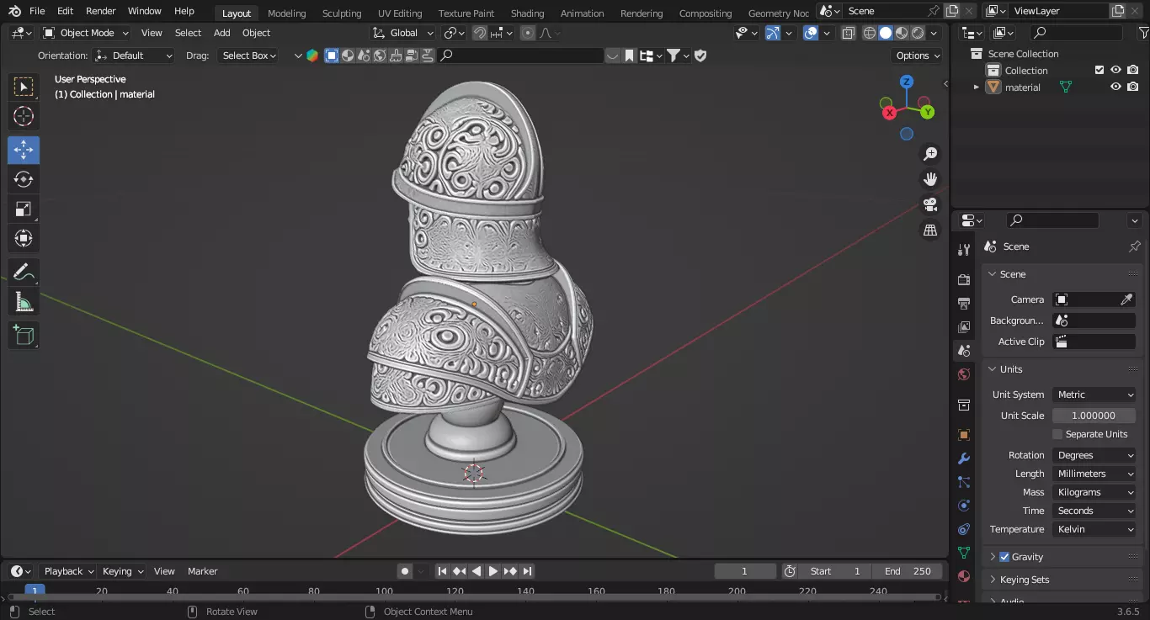Switch to the Shading workspace tab
Screen dimensions: 1150x620
[x=527, y=13]
